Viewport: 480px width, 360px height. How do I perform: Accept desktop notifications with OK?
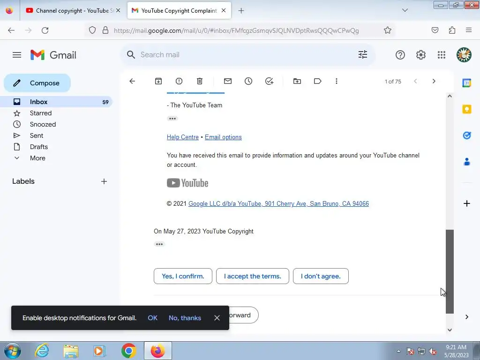[x=152, y=318]
